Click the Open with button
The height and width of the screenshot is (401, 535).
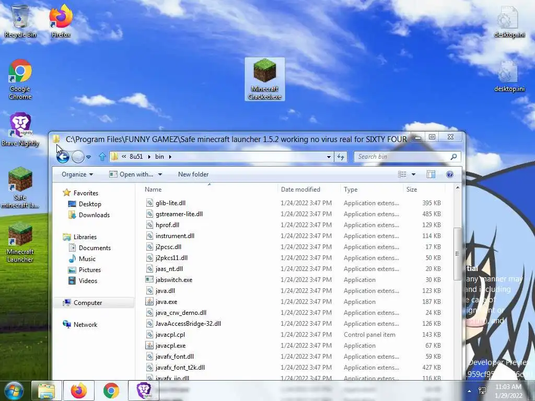coord(131,174)
